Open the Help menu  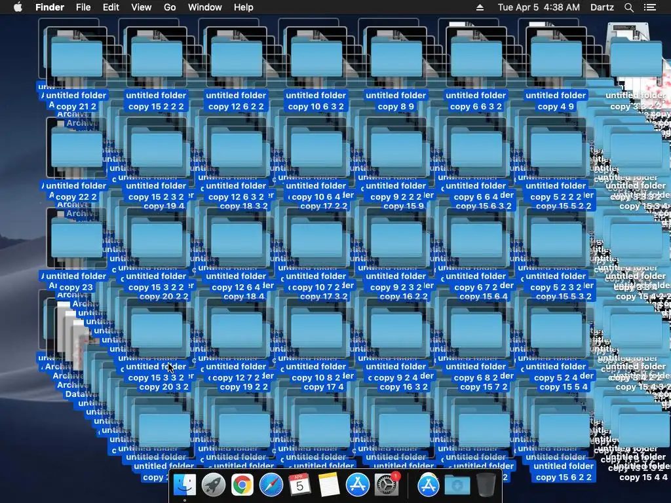click(244, 7)
